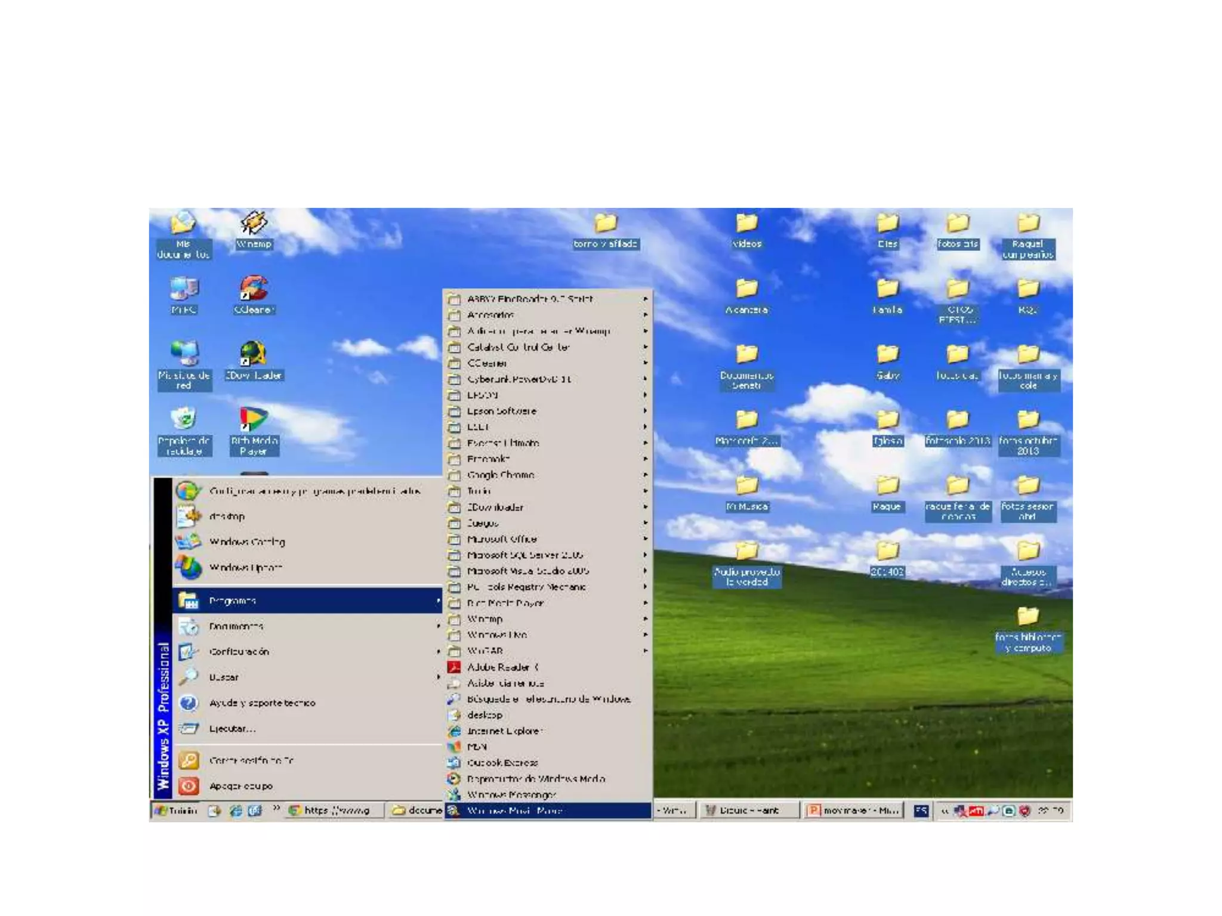Switch to Dibujo - Paint taskbar window
Screen dimensions: 1222x916
click(748, 810)
